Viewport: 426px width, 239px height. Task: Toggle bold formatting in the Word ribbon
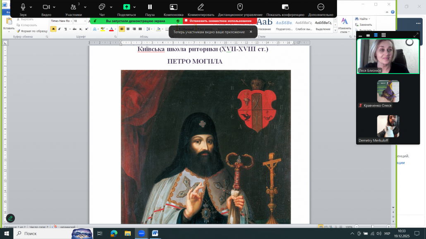(53, 29)
